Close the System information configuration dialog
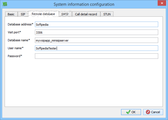Viewport: 168px width, 120px height. (162, 3)
